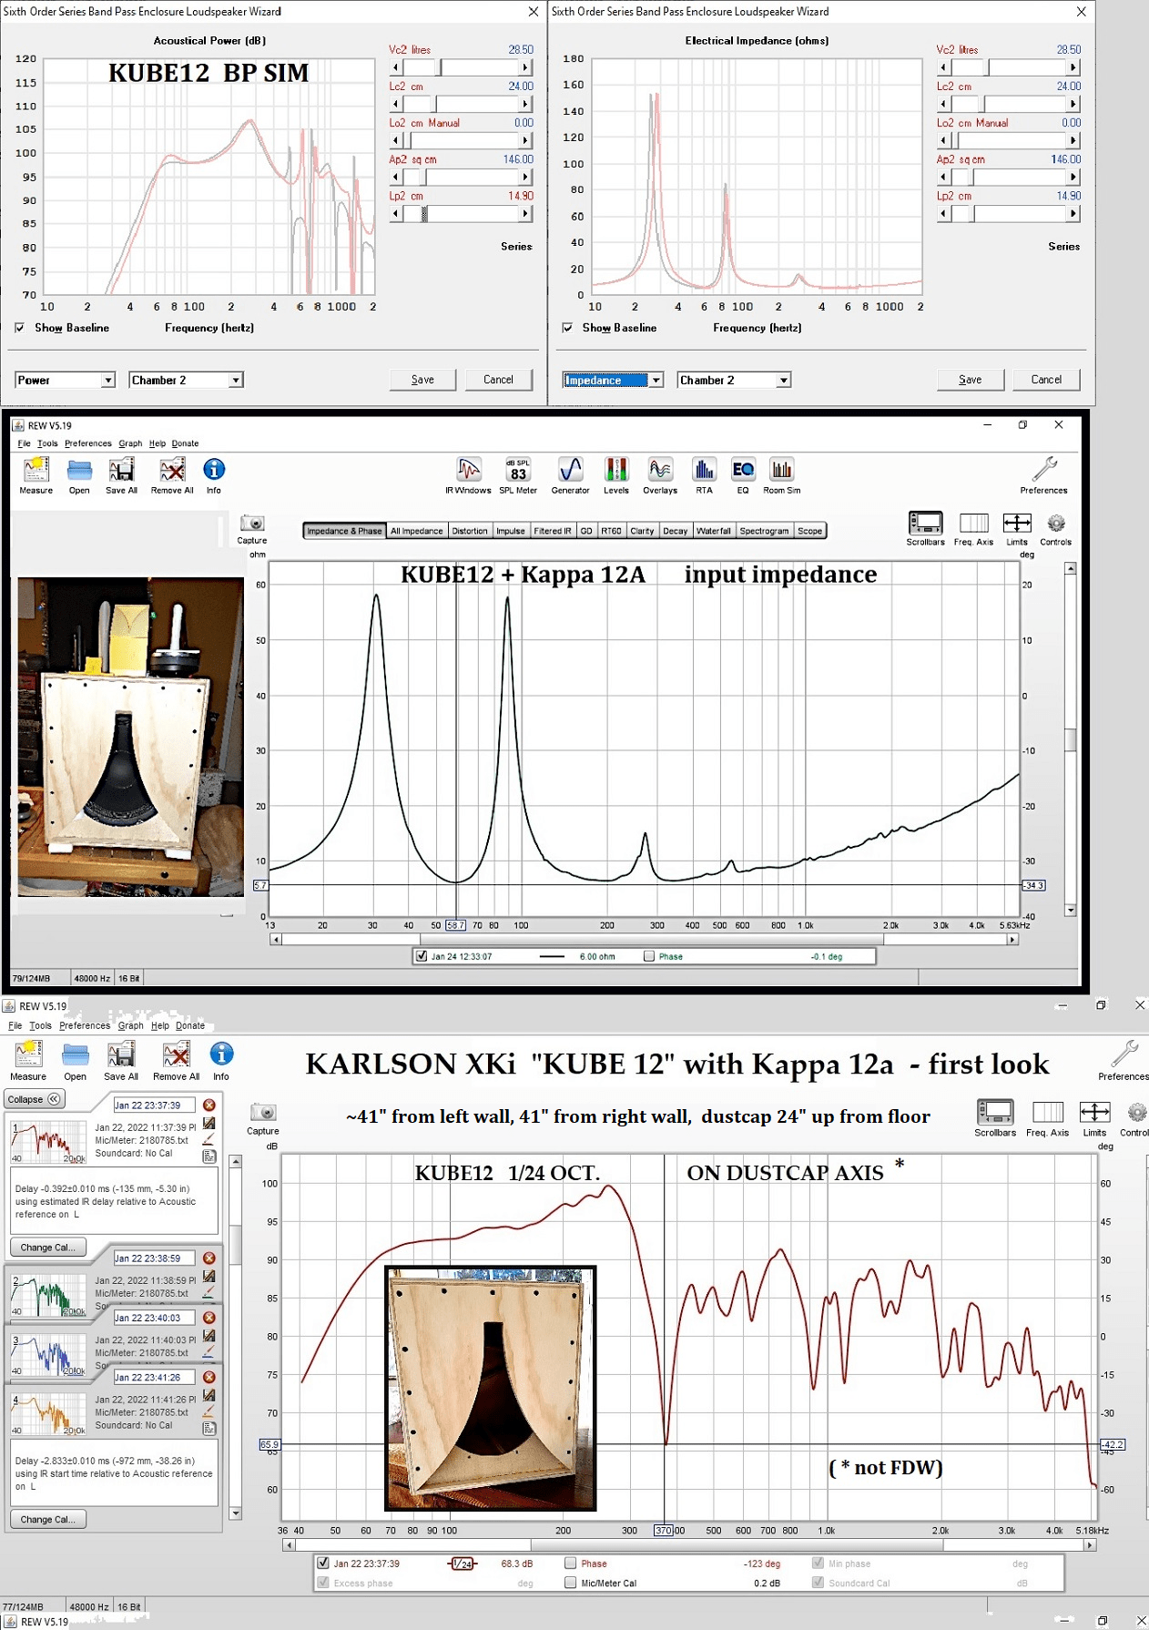Toggle the Min phase checkbox
The width and height of the screenshot is (1149, 1630).
click(819, 1563)
